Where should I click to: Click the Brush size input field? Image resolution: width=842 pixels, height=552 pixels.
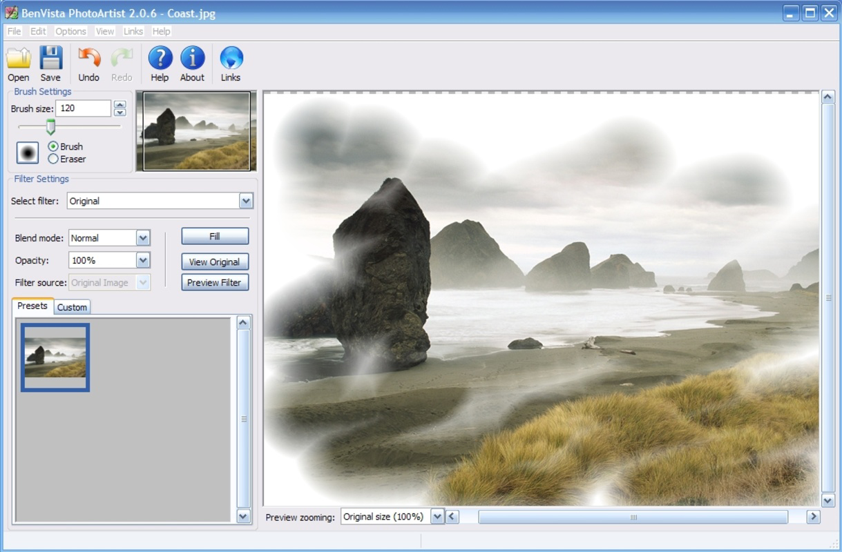point(83,108)
